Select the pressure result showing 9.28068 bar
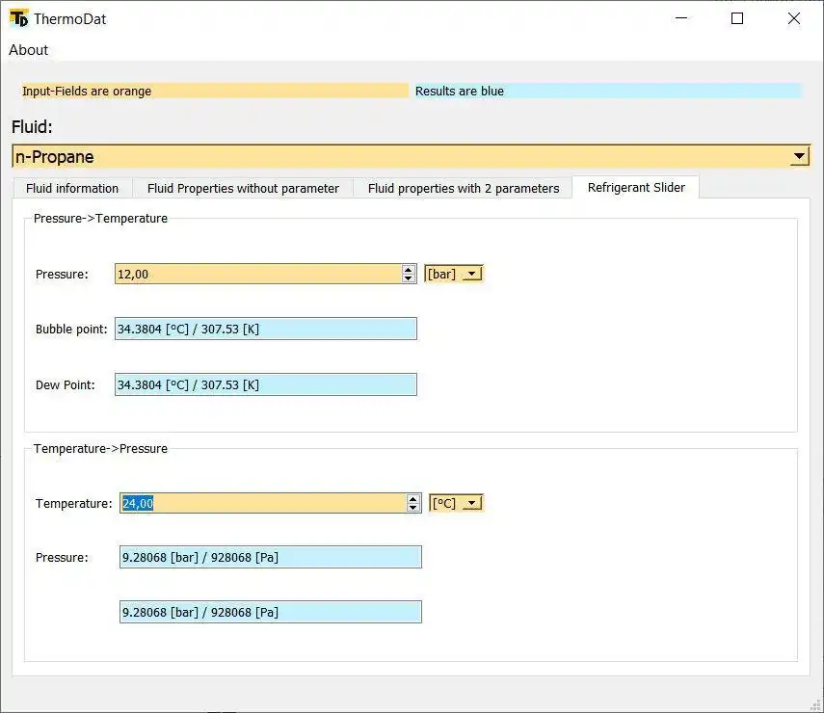The image size is (824, 713). tap(270, 556)
